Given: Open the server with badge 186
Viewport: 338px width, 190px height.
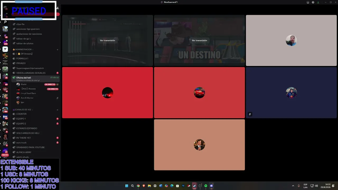Looking at the screenshot, I should click(5, 110).
